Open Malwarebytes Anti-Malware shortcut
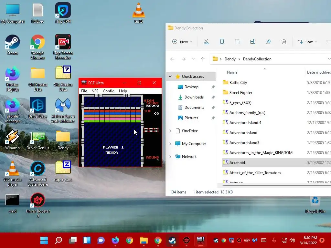The image size is (331, 248). 63,110
